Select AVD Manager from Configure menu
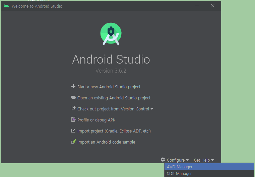255x177 pixels. coord(209,167)
